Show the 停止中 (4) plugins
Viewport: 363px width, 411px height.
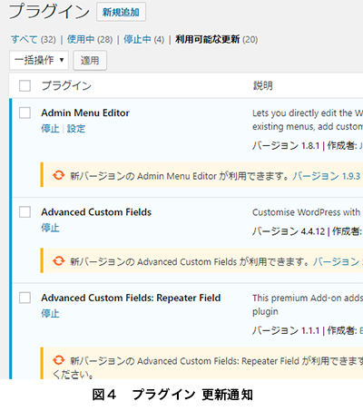(x=143, y=39)
